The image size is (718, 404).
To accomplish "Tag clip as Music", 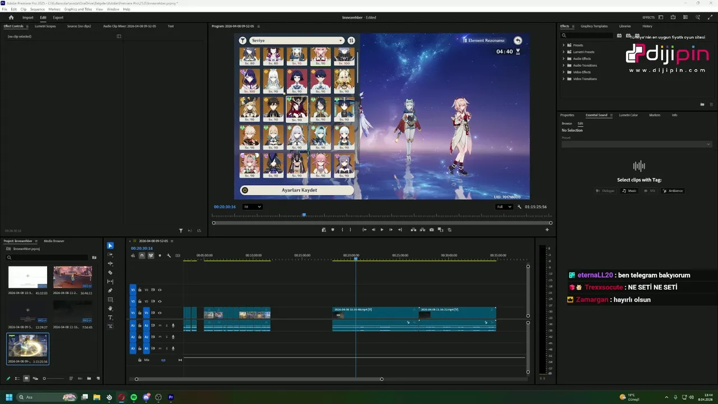I will pos(629,191).
